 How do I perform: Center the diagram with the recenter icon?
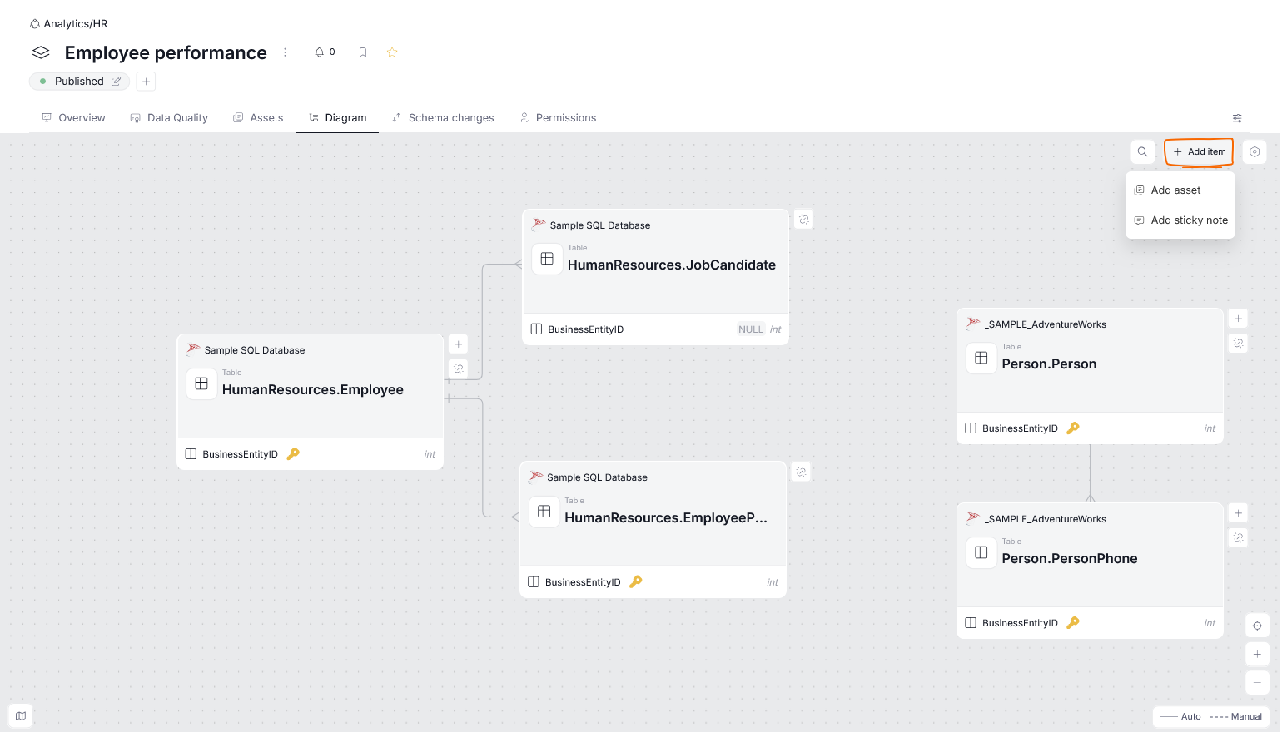point(1257,626)
